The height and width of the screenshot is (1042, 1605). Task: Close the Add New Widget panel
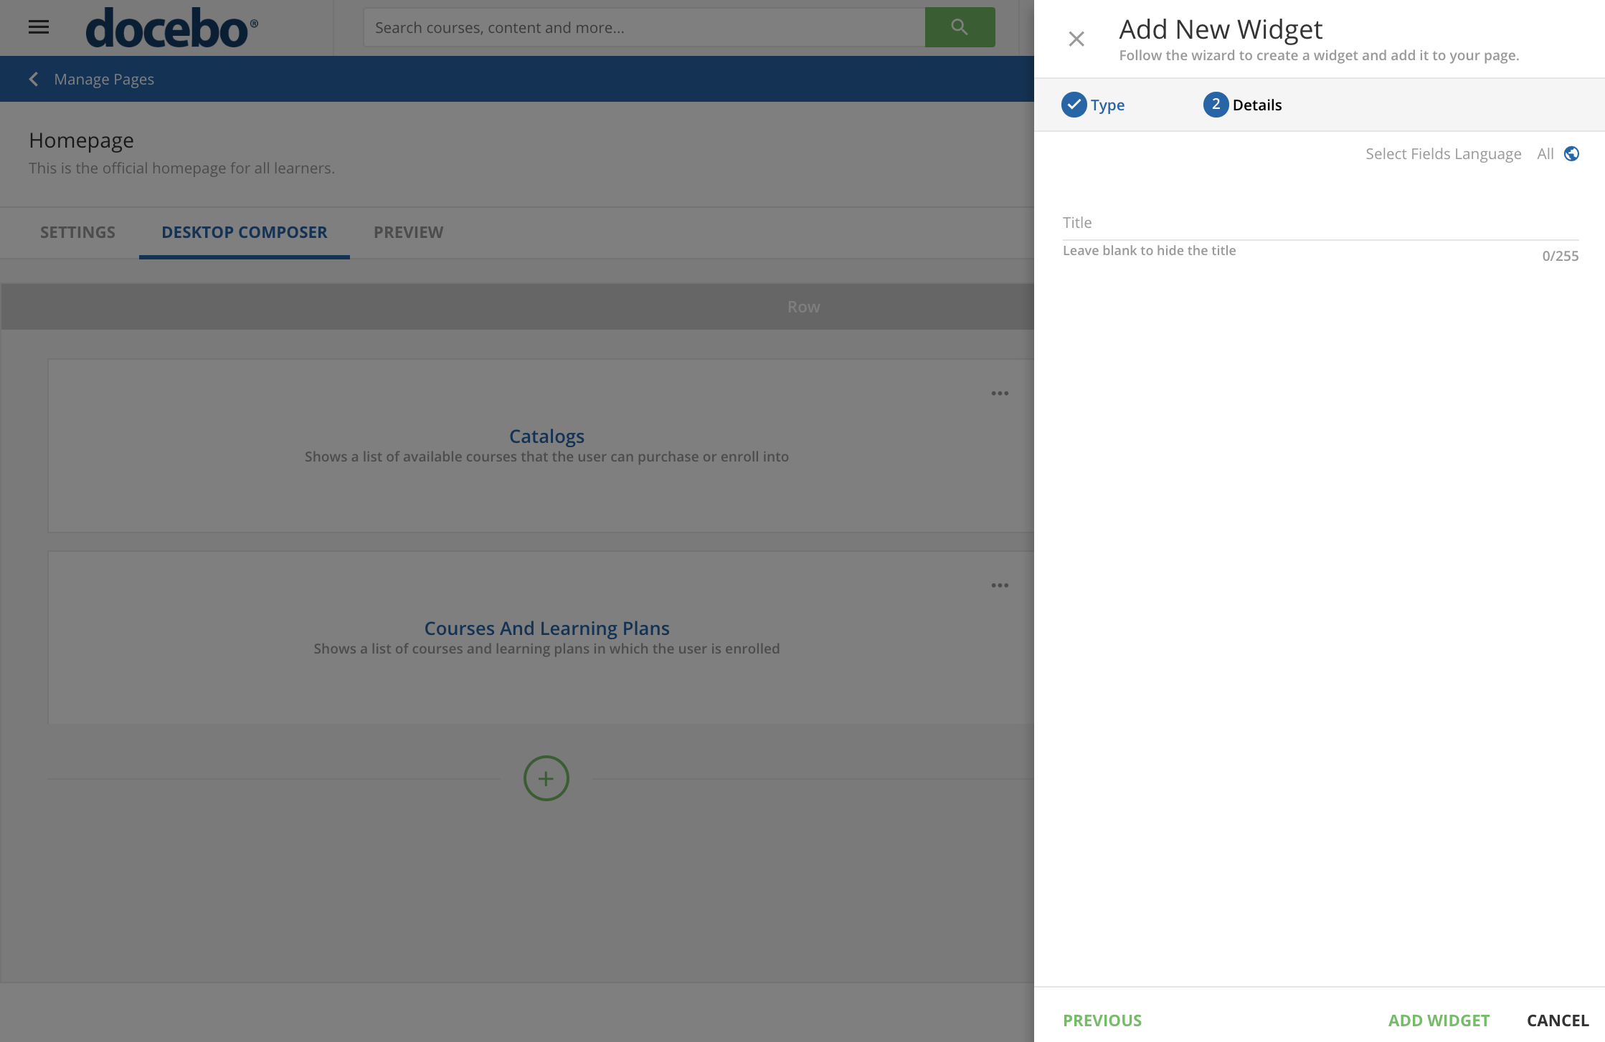click(x=1076, y=39)
